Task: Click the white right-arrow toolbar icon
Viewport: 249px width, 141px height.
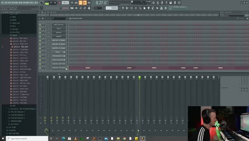Action: (76, 8)
